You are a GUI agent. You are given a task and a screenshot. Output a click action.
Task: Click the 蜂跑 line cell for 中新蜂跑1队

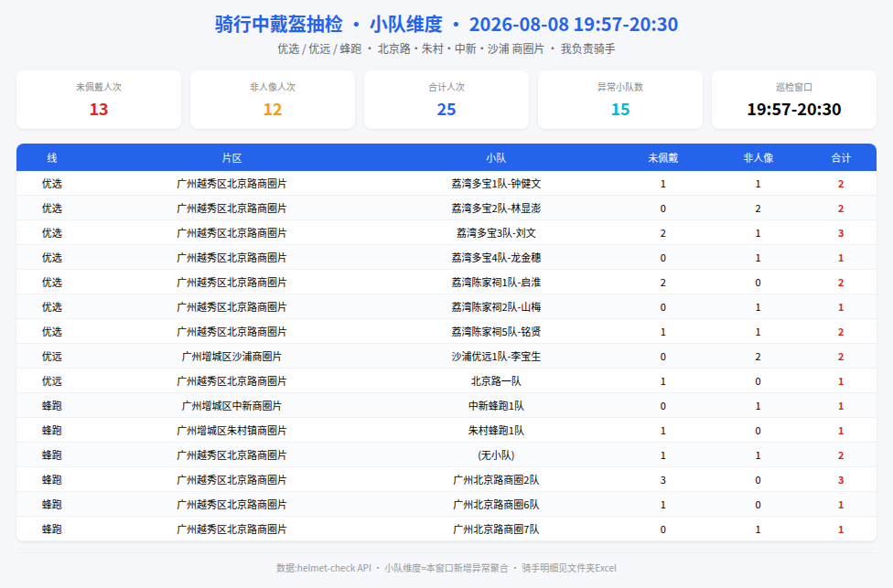(x=52, y=406)
